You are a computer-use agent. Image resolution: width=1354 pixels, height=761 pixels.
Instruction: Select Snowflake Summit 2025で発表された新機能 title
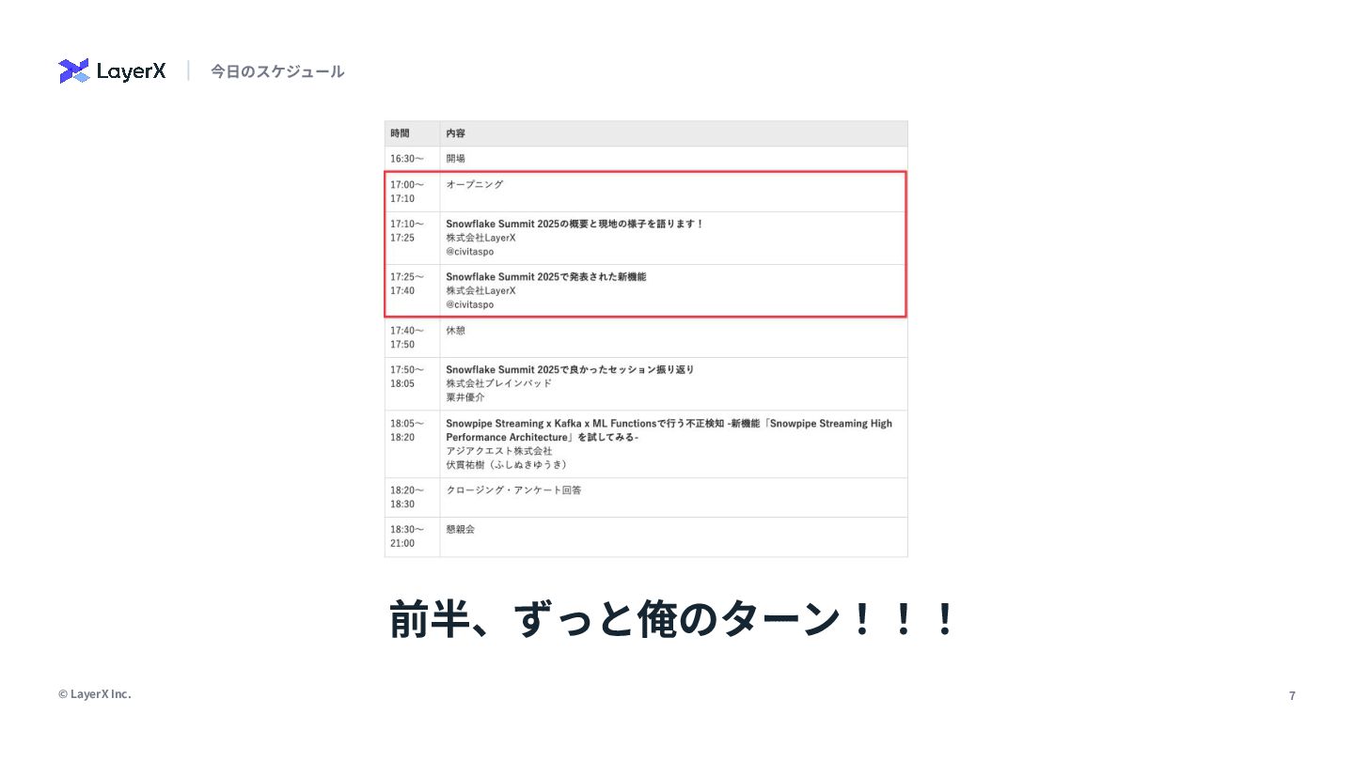pyautogui.click(x=546, y=277)
